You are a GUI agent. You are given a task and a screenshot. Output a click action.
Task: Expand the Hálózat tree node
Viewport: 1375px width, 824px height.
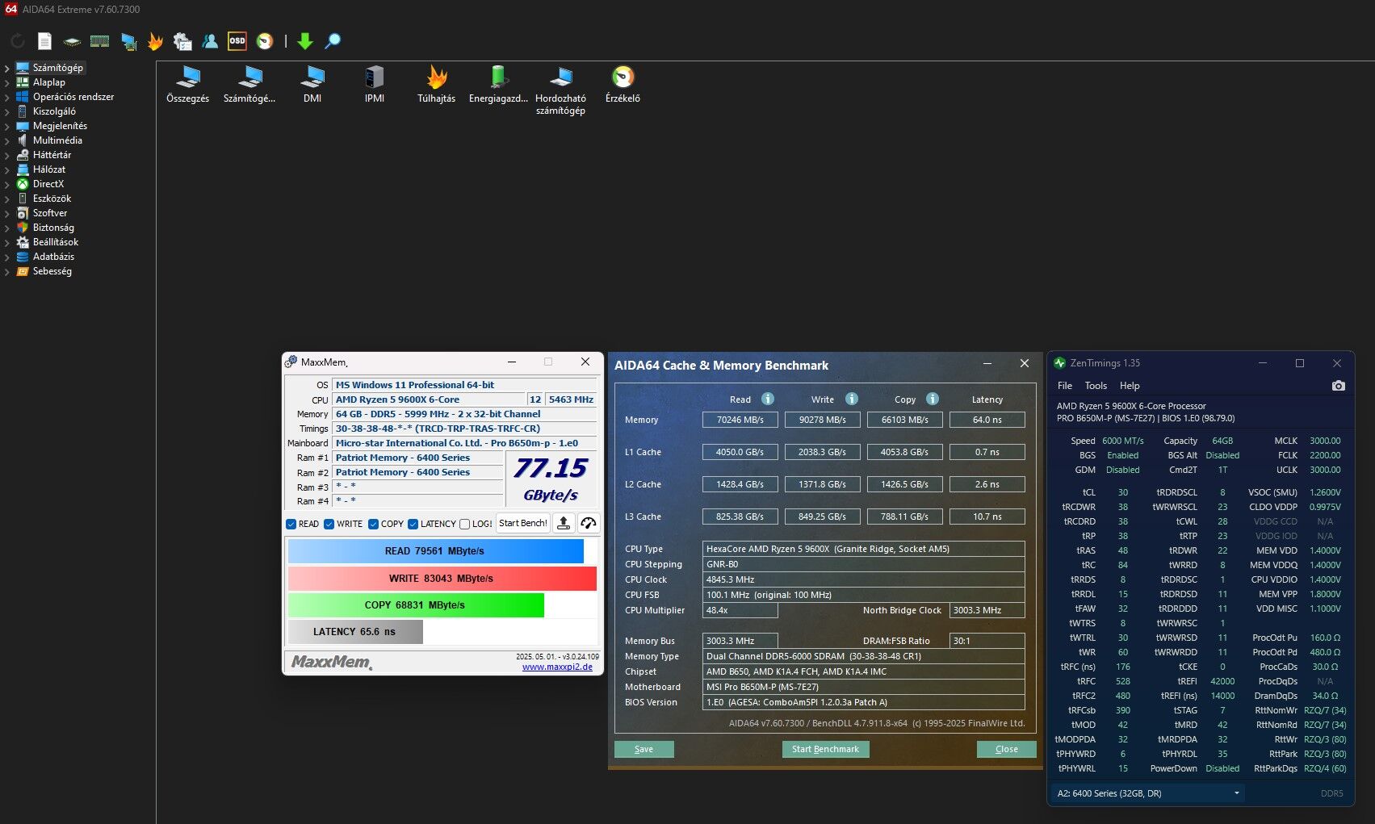click(x=7, y=169)
